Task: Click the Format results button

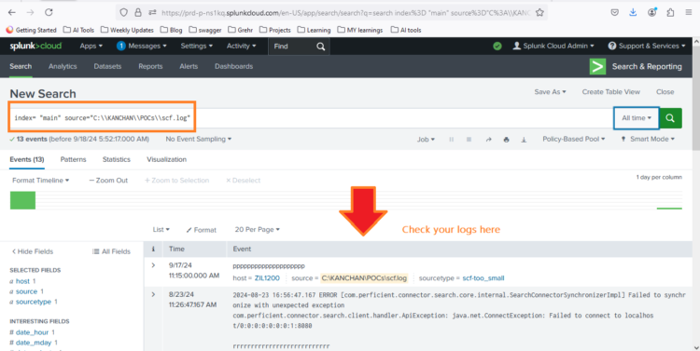Action: [x=202, y=230]
